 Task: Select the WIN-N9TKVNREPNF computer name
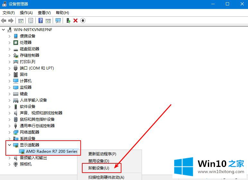click(33, 30)
